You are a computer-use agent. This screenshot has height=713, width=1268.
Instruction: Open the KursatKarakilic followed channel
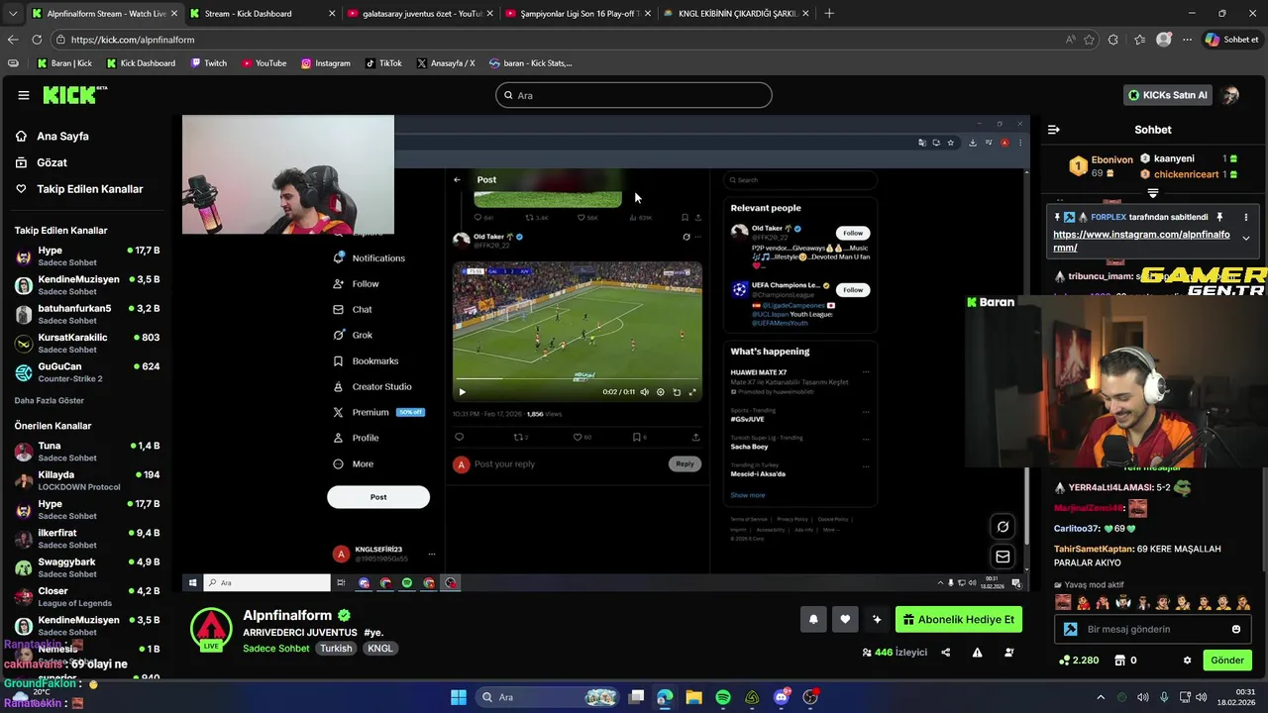click(87, 343)
